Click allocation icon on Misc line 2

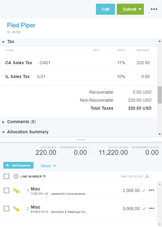[16, 209]
